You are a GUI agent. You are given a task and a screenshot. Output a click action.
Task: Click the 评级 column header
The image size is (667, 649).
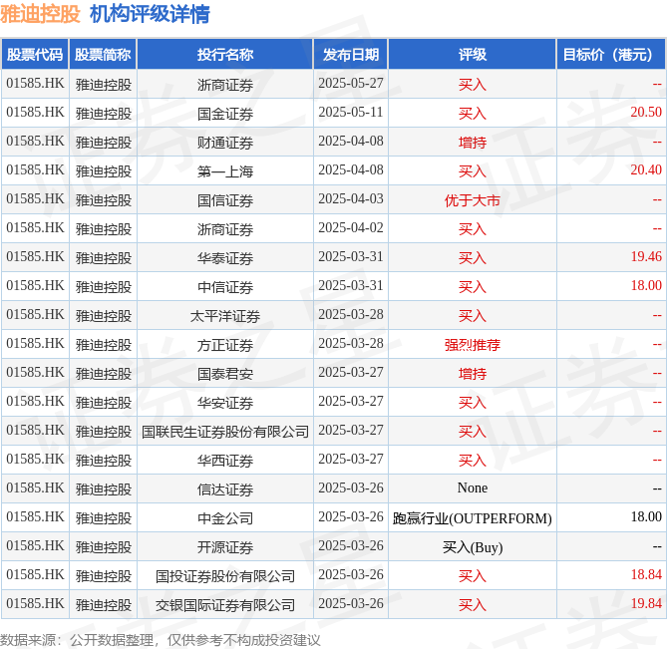click(x=473, y=55)
